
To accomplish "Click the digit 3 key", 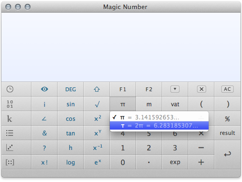I will click(x=175, y=148).
